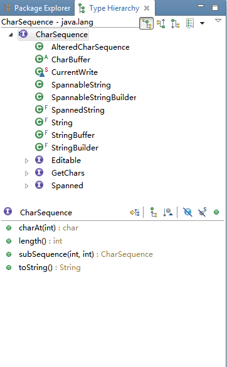Select CurrentWrite in the hierarchy

pos(75,72)
